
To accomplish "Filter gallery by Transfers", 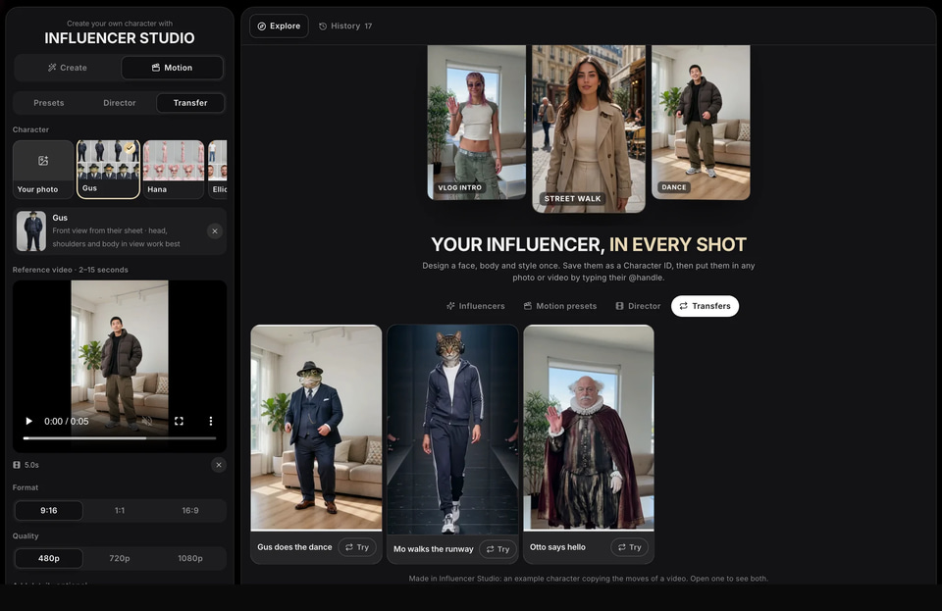I will click(705, 306).
